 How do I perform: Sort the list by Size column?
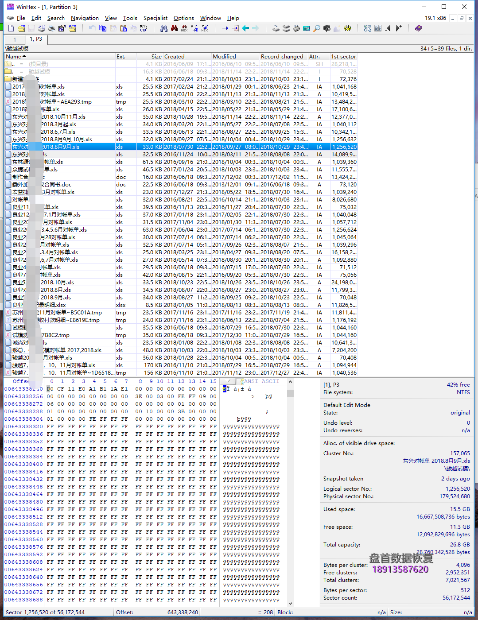click(149, 57)
